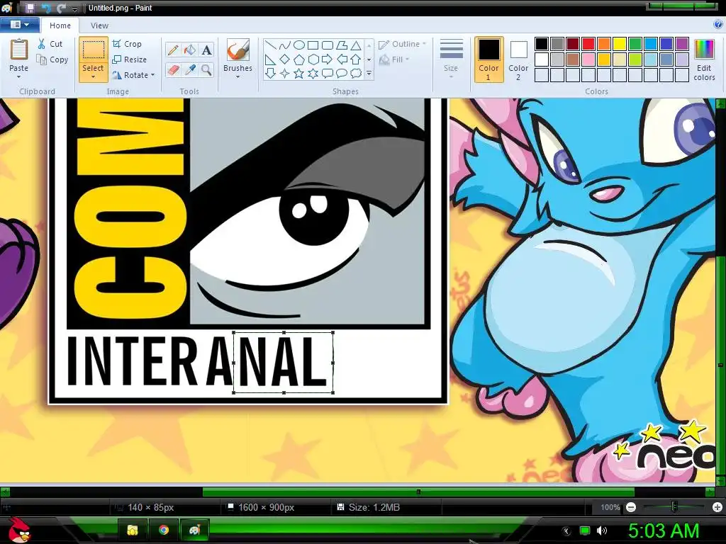726x544 pixels.
Task: Pick the red palette swatch
Action: click(588, 44)
